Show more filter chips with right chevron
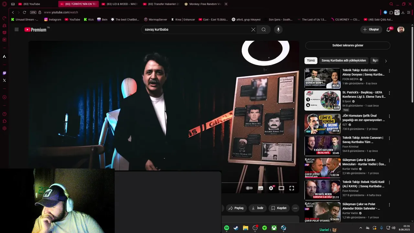The height and width of the screenshot is (233, 414). (x=386, y=61)
